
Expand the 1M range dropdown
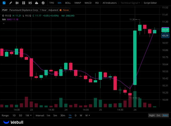point(28,115)
